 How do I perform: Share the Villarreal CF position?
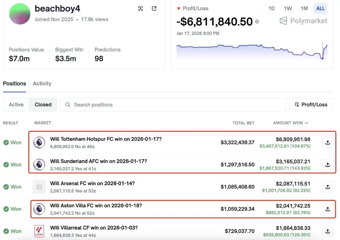tap(328, 231)
